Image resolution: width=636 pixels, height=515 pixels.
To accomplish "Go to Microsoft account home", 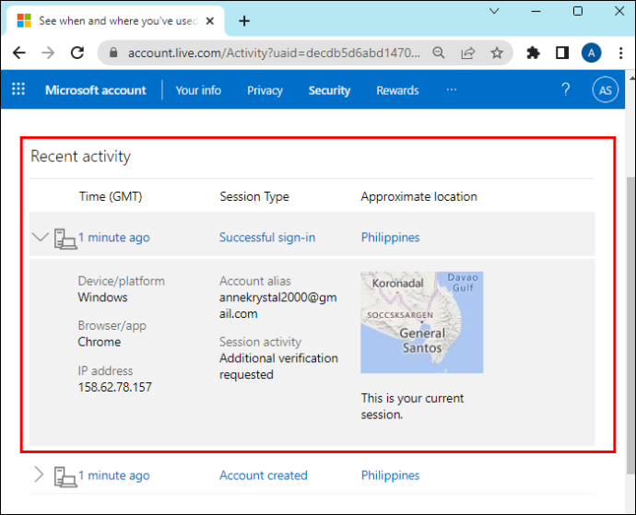I will pyautogui.click(x=95, y=90).
